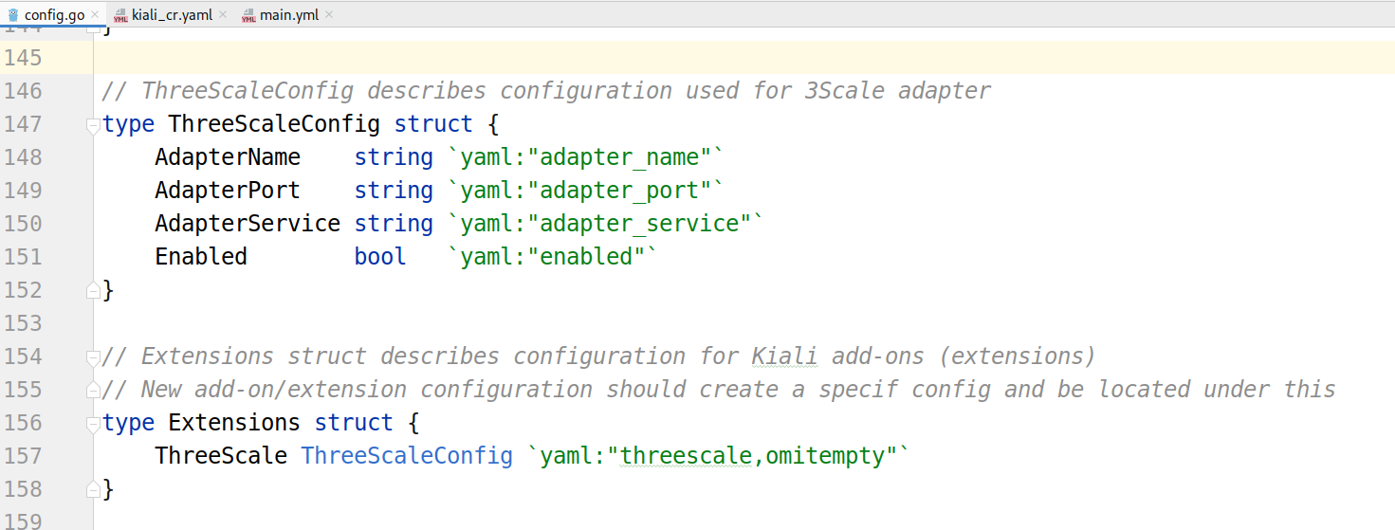Place cursor on the empty highlighted line 145
This screenshot has height=530, width=1395.
(743, 58)
